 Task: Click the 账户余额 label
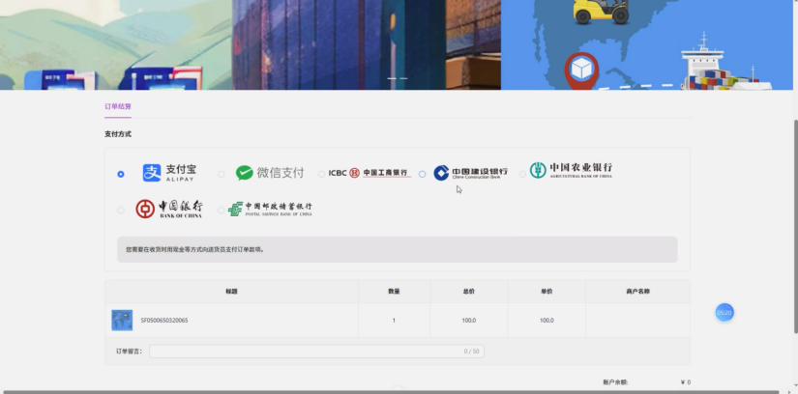click(615, 382)
